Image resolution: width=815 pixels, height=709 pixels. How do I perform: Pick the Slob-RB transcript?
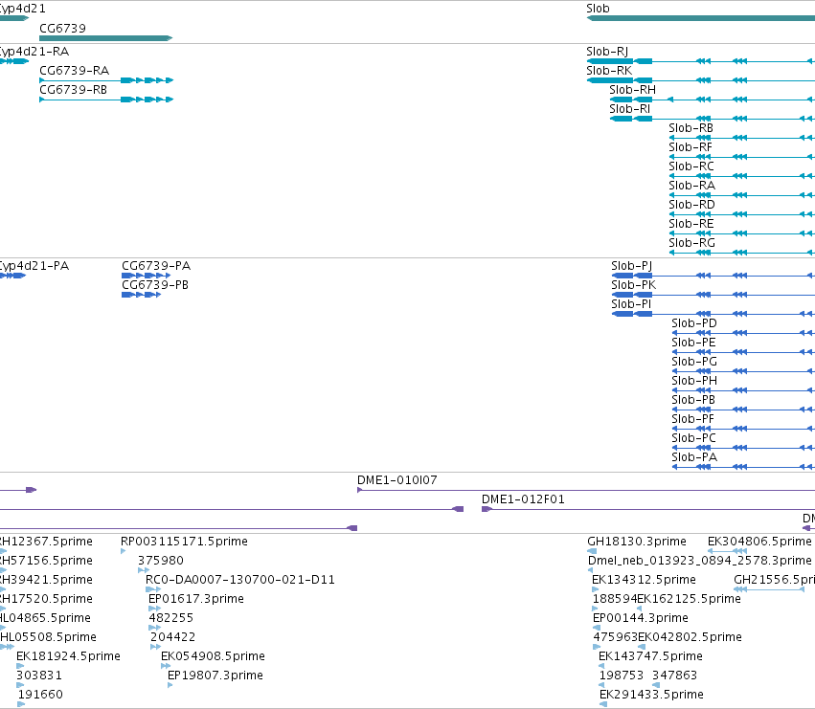(741, 138)
